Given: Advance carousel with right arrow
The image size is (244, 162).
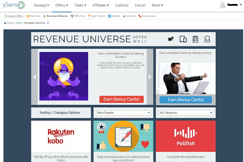Looking at the screenshot, I should click(150, 76).
